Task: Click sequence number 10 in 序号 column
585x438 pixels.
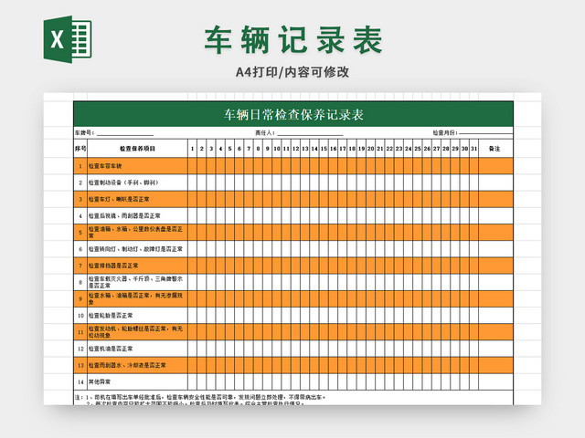Action: point(80,316)
